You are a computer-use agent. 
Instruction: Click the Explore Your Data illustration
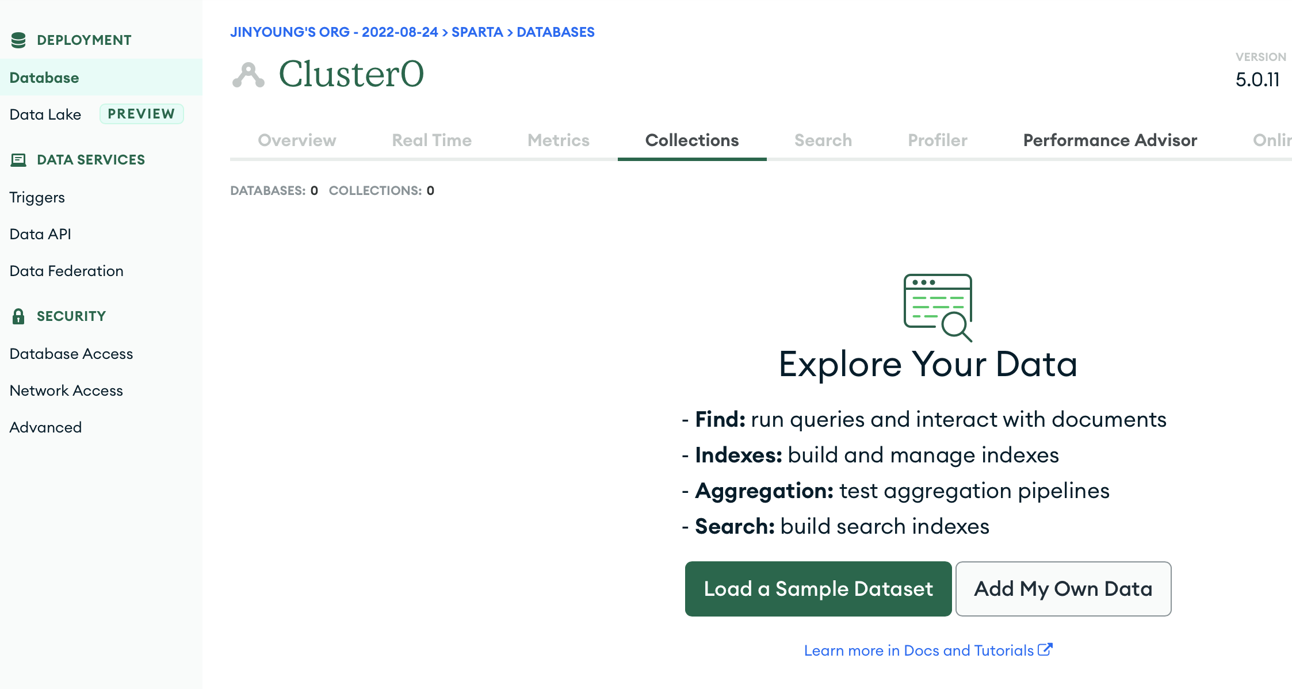(x=938, y=308)
